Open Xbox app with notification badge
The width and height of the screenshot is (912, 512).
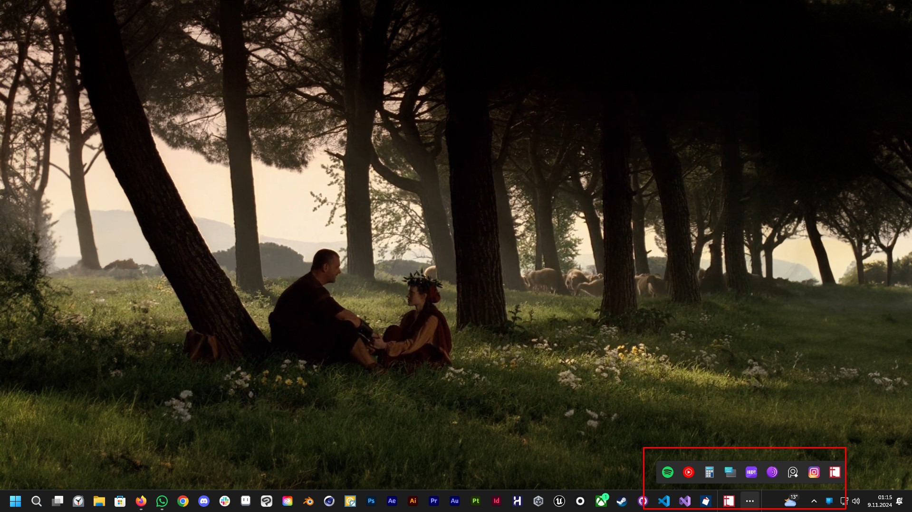tap(601, 501)
